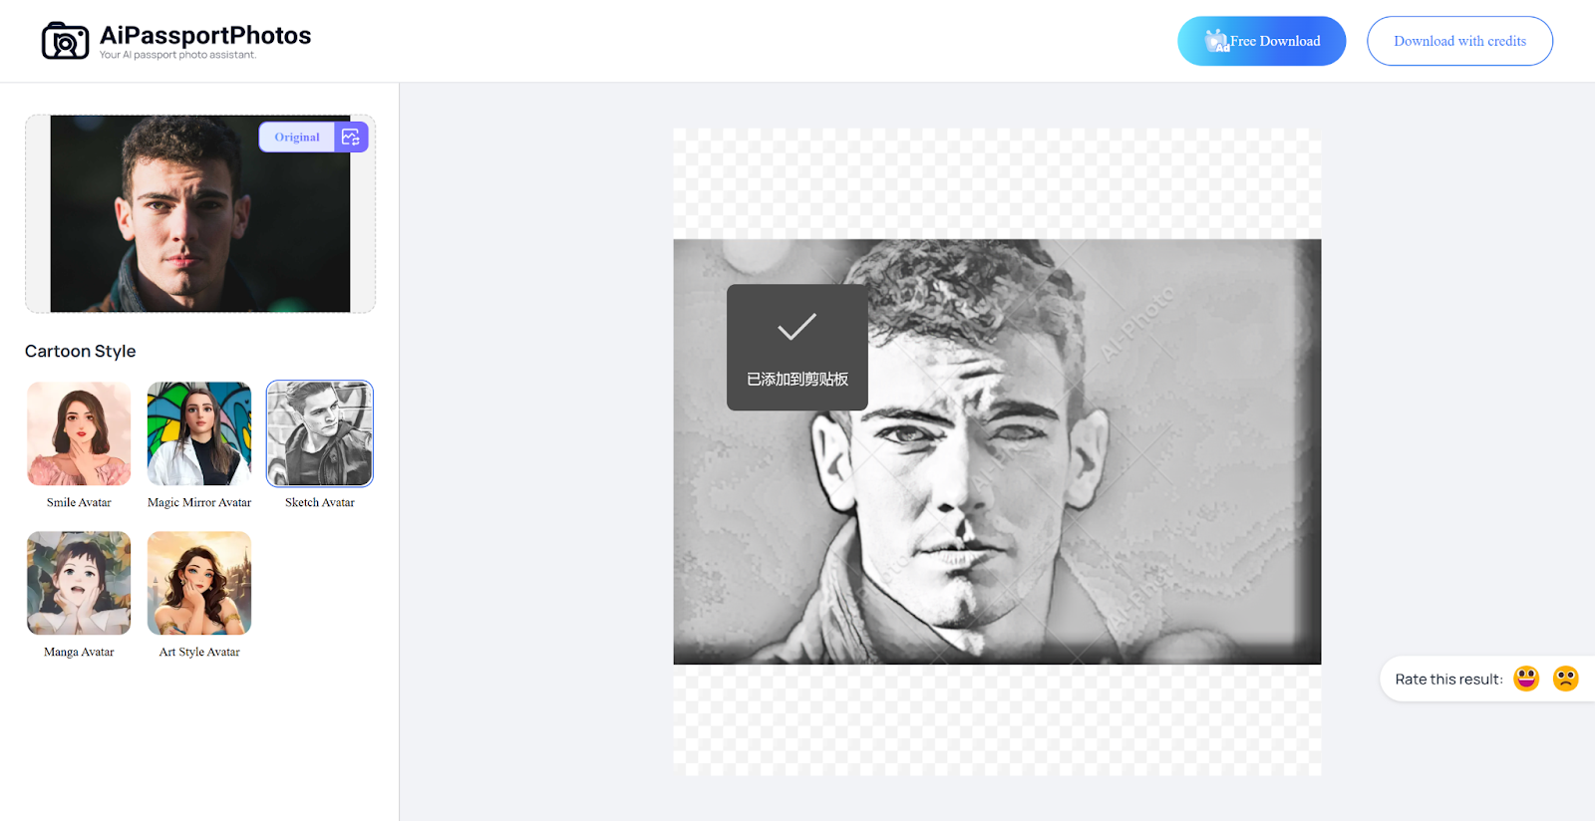Click the AiPassportPhotos brand title
Viewport: 1595px width, 821px height.
[205, 35]
